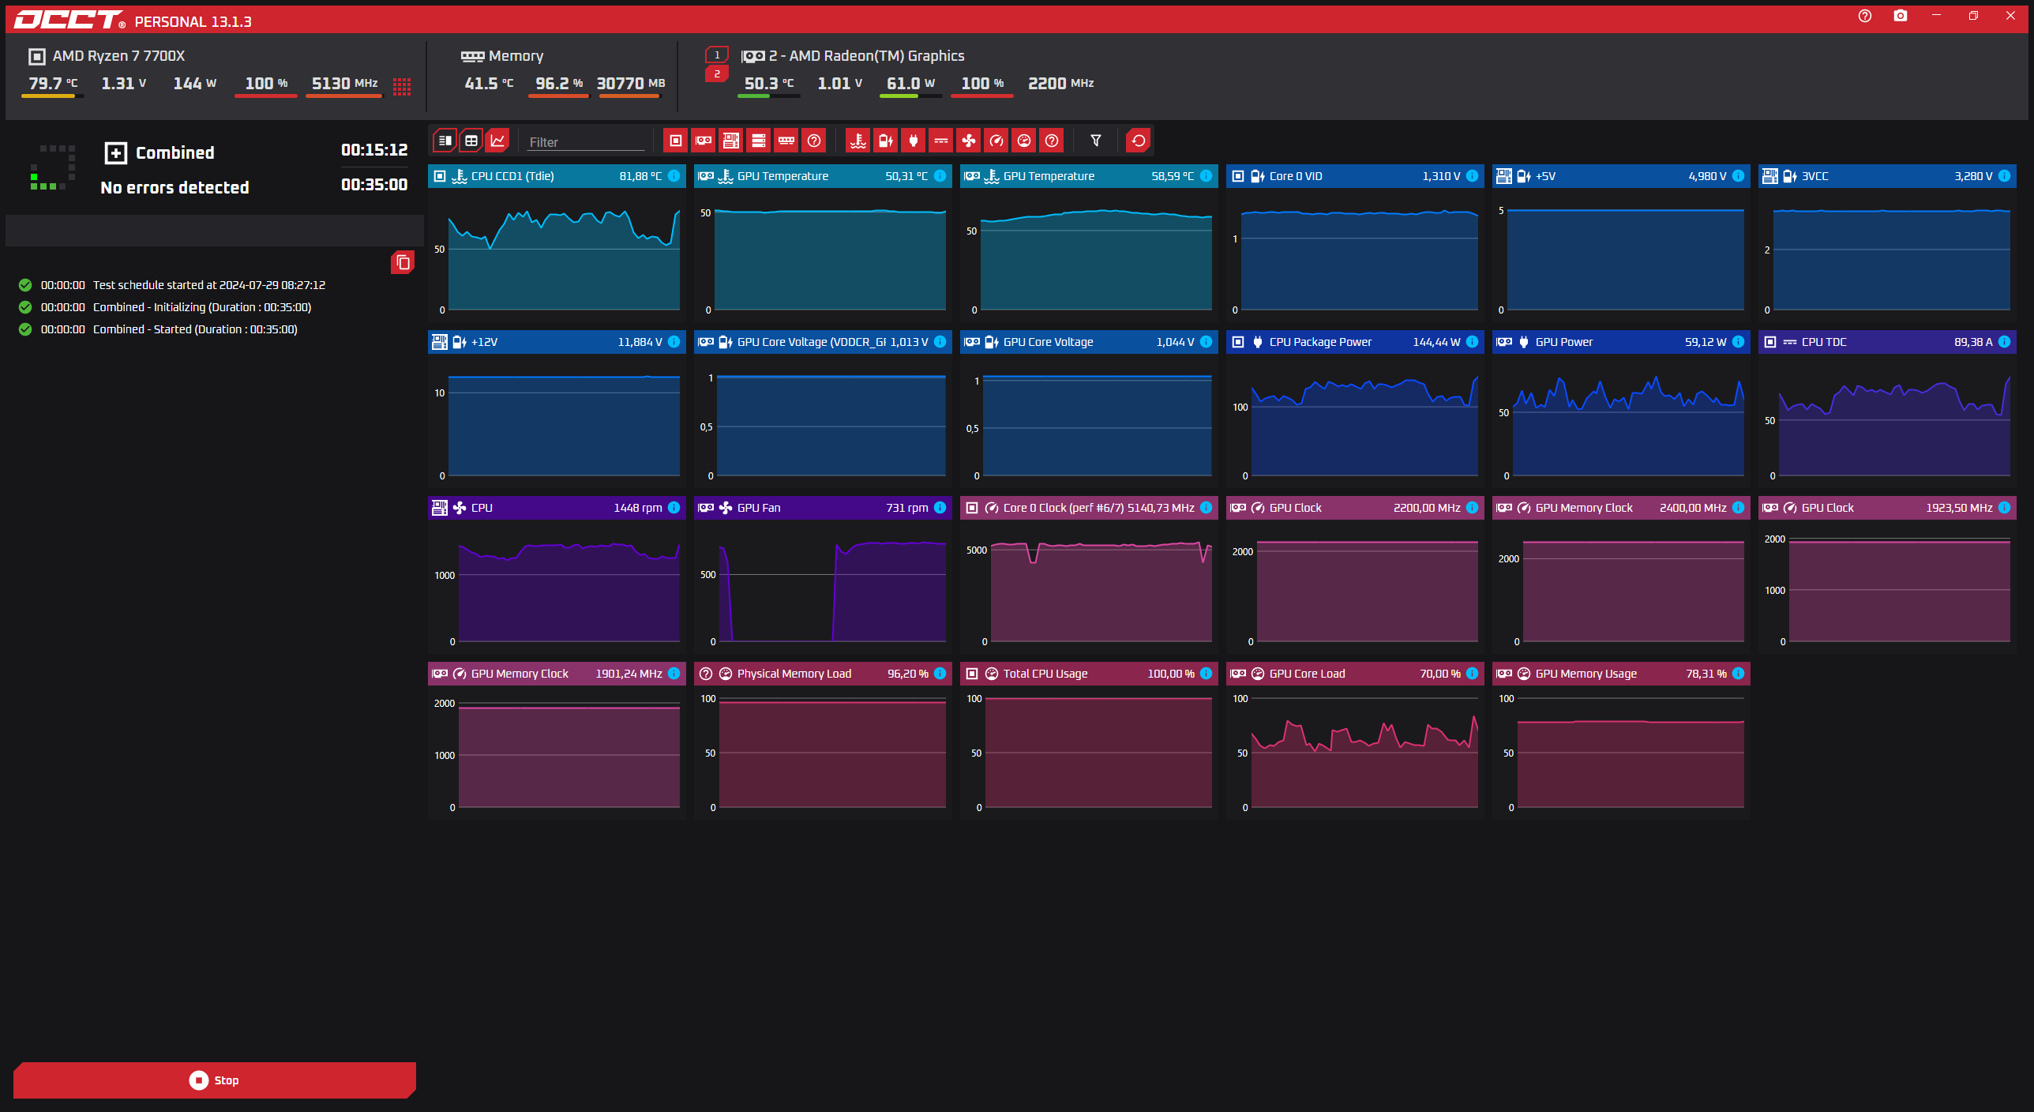This screenshot has height=1112, width=2034.
Task: Toggle the motherboard sensor source filter
Action: 731,141
